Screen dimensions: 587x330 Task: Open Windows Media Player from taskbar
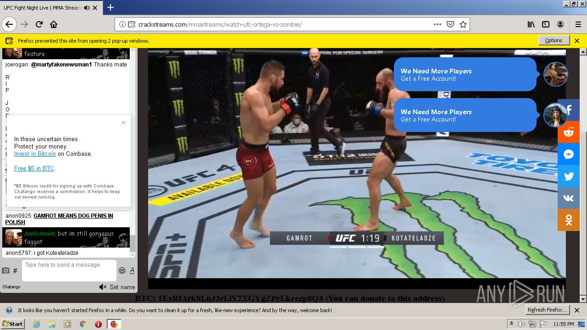coord(67,324)
